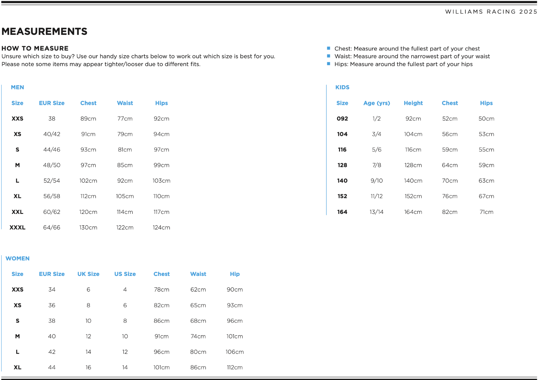Screen dimensions: 543x380
Task: Select the KIDS section heading
Action: tap(342, 87)
